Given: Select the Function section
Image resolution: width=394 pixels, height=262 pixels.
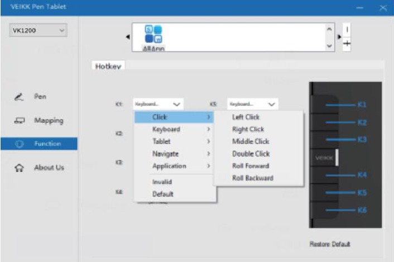Looking at the screenshot, I should 39,144.
